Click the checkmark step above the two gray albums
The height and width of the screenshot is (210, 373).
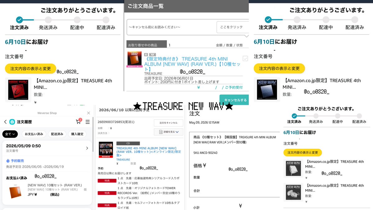[294, 116]
